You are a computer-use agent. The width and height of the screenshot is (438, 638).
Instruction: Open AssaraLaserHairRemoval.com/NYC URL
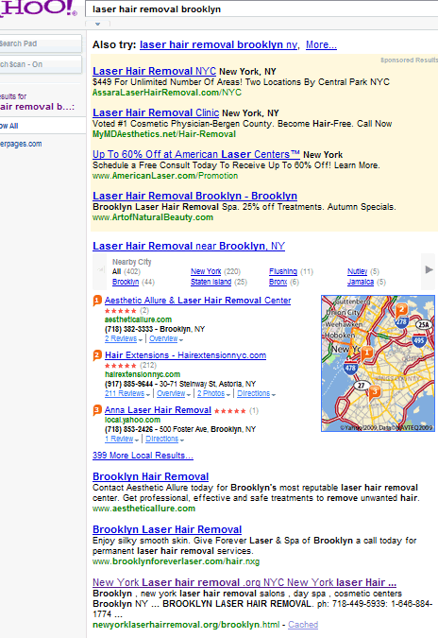[166, 93]
